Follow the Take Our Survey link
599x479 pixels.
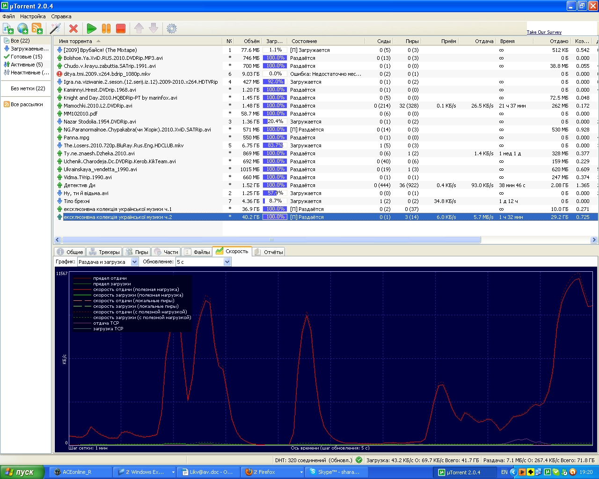(x=544, y=32)
